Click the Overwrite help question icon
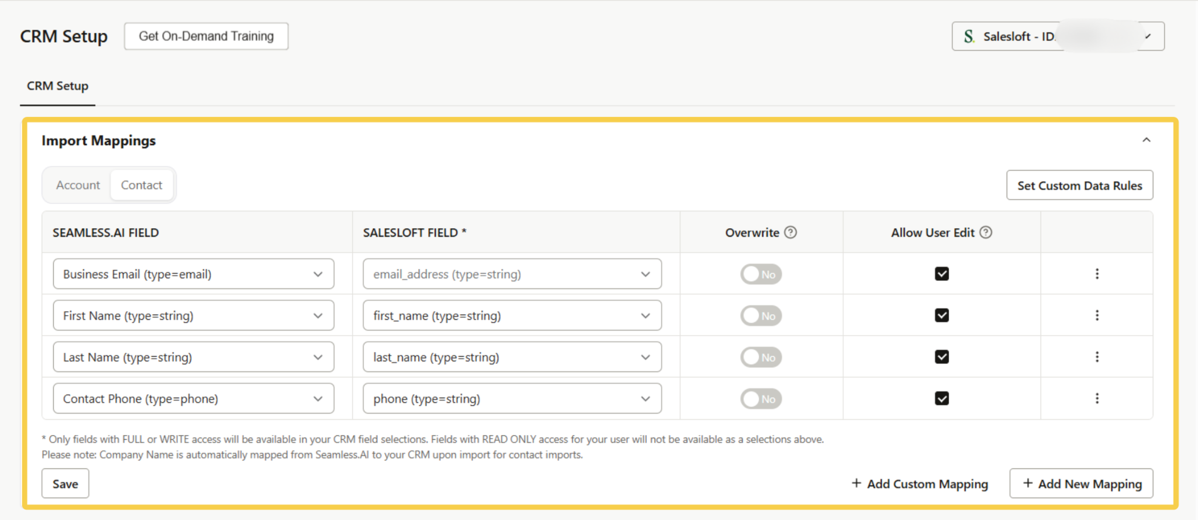1198x520 pixels. point(790,232)
